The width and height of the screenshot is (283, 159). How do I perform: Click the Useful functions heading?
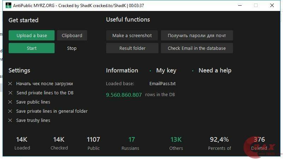[x=128, y=19]
